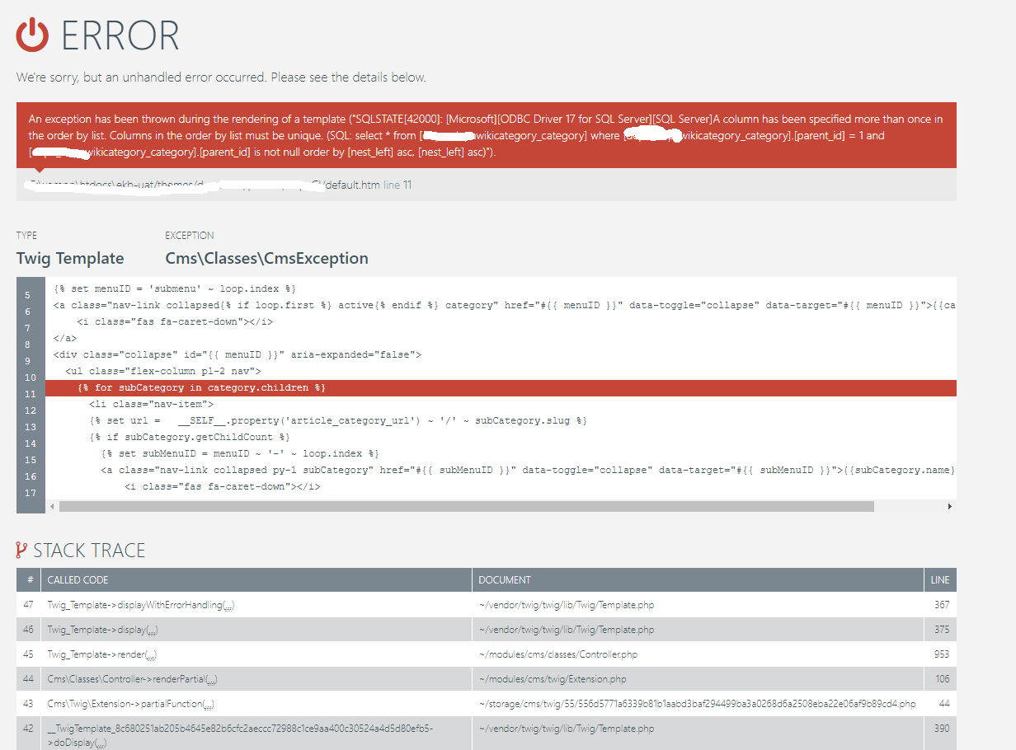Click row number 47 in the stack trace
The image size is (1016, 750).
(28, 605)
